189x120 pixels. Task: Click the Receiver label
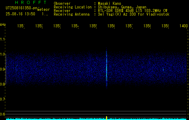(62, 11)
